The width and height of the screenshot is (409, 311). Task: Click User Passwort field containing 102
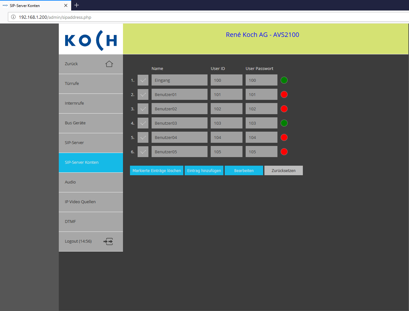coord(262,109)
